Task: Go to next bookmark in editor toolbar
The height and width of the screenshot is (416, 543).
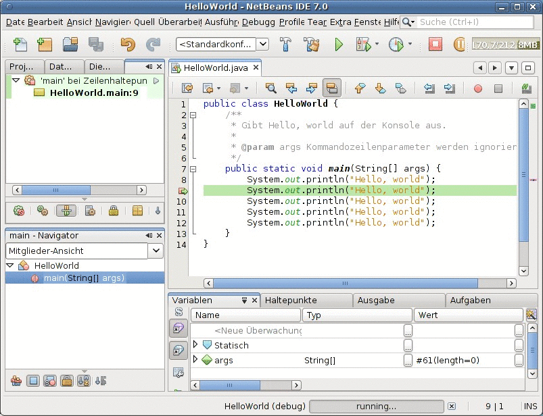Action: 380,88
